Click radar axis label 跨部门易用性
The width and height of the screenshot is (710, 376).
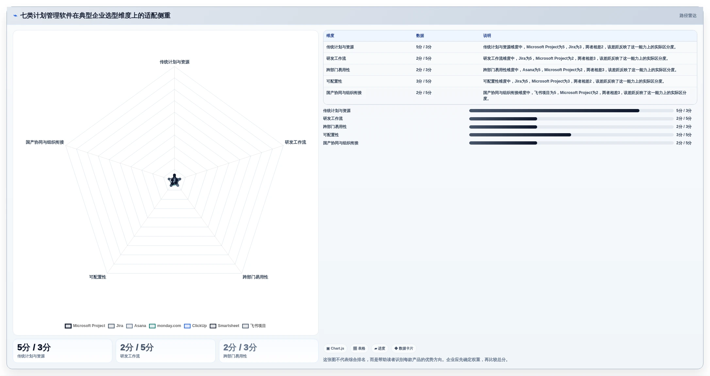point(255,277)
